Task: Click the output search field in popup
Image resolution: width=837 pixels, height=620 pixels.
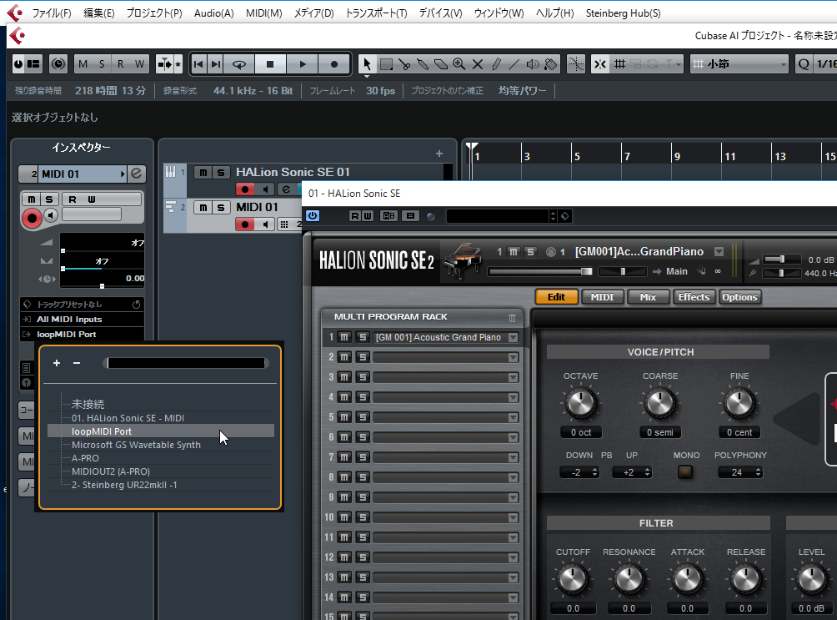Action: pos(186,364)
